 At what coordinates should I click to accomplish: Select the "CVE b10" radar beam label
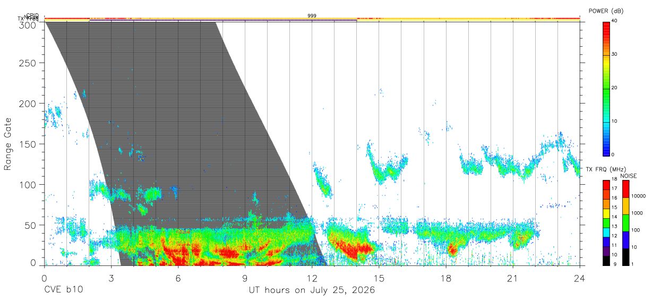point(63,290)
